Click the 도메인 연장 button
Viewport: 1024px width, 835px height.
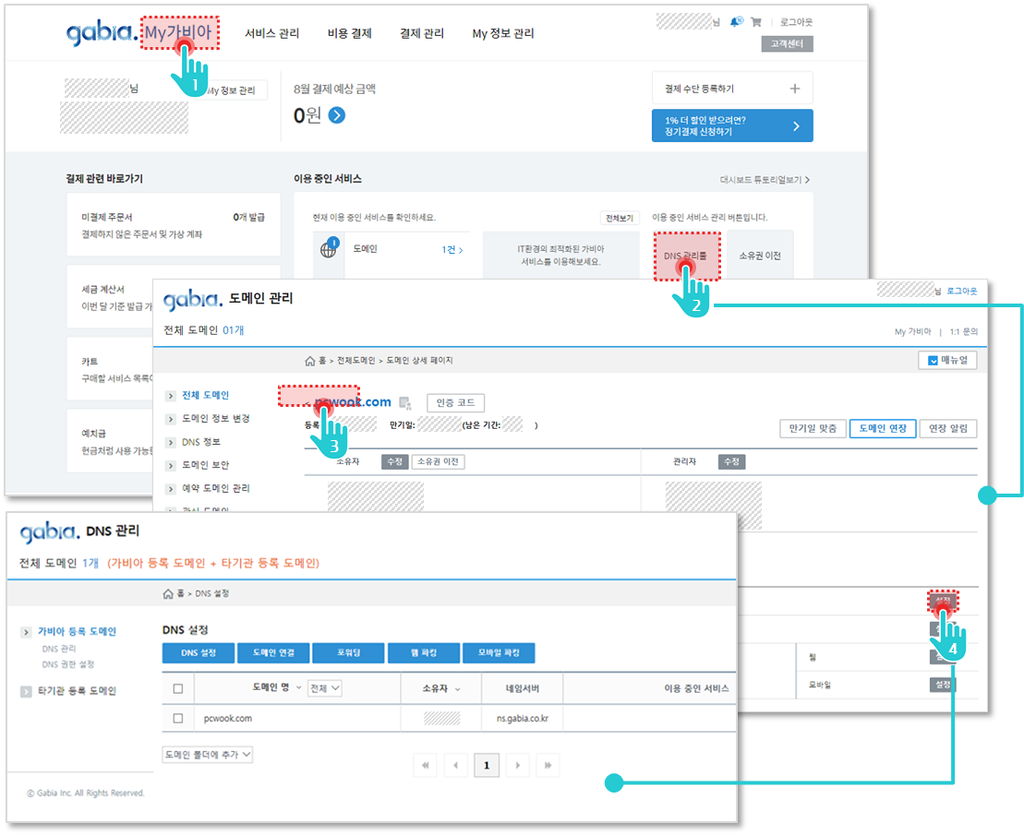(882, 428)
